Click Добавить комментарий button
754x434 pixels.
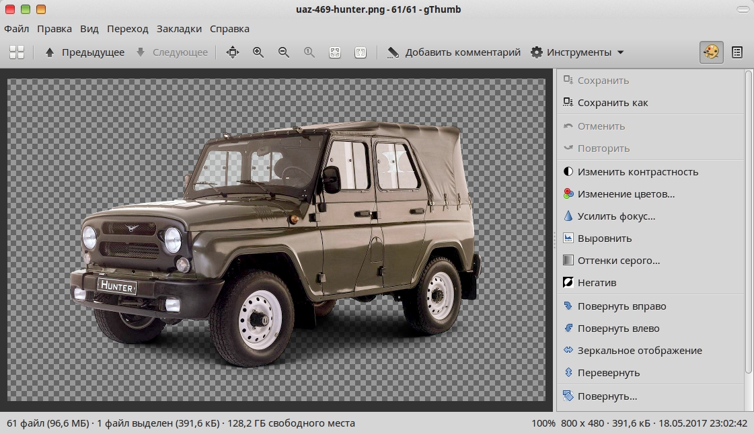[x=454, y=52]
